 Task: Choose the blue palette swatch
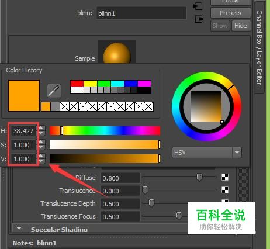(131, 84)
